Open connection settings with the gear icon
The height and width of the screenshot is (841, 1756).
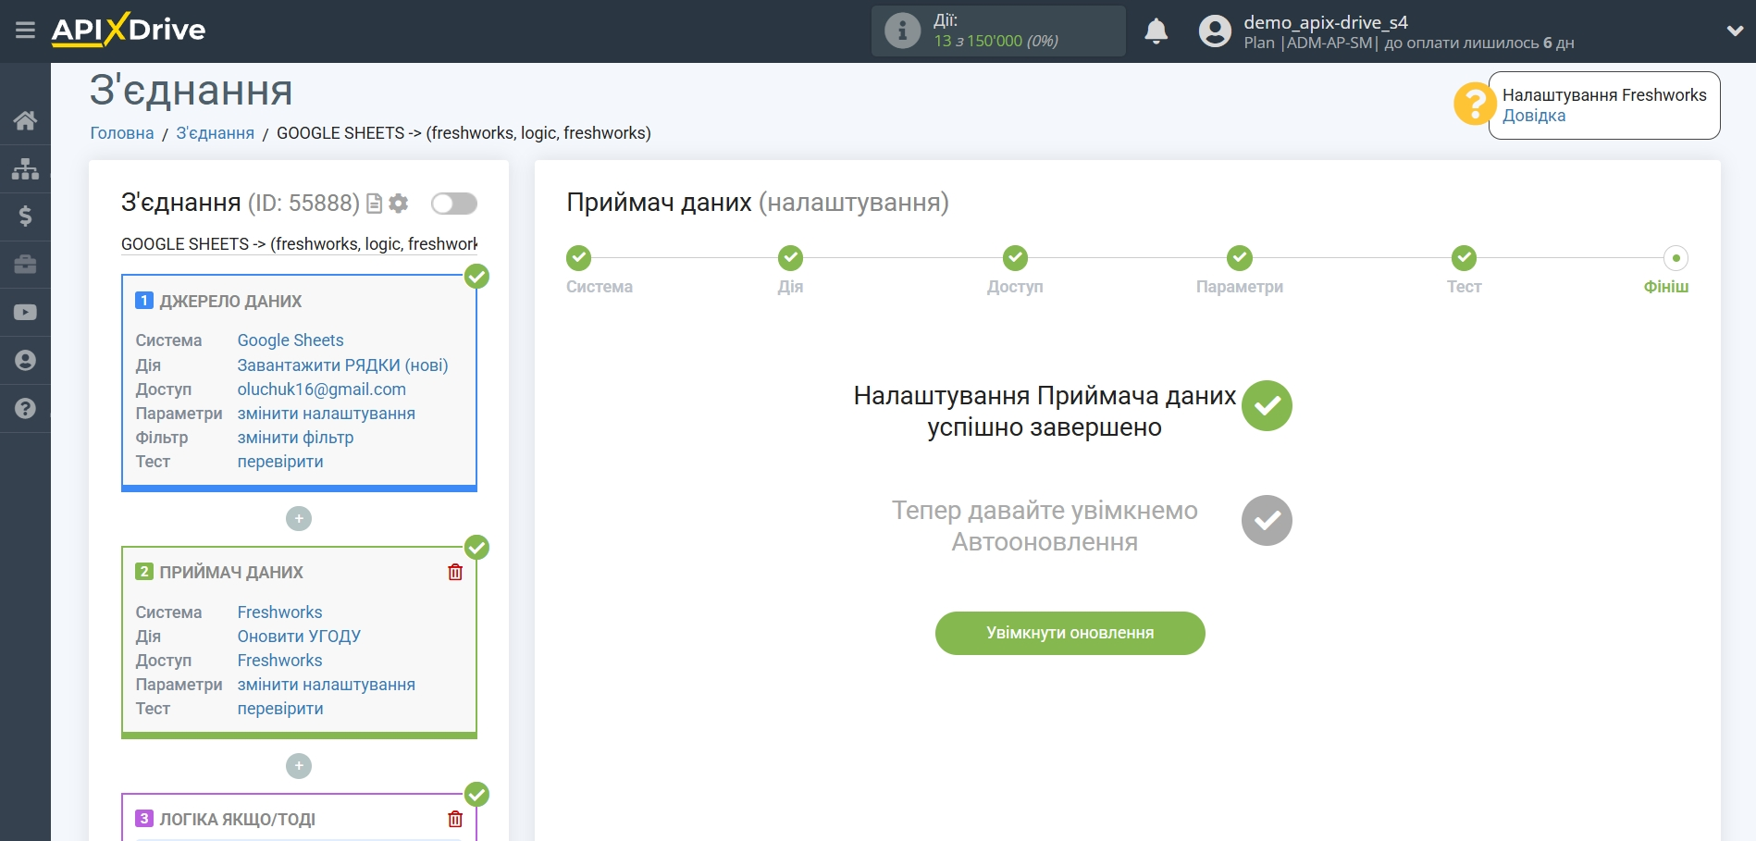(x=399, y=204)
